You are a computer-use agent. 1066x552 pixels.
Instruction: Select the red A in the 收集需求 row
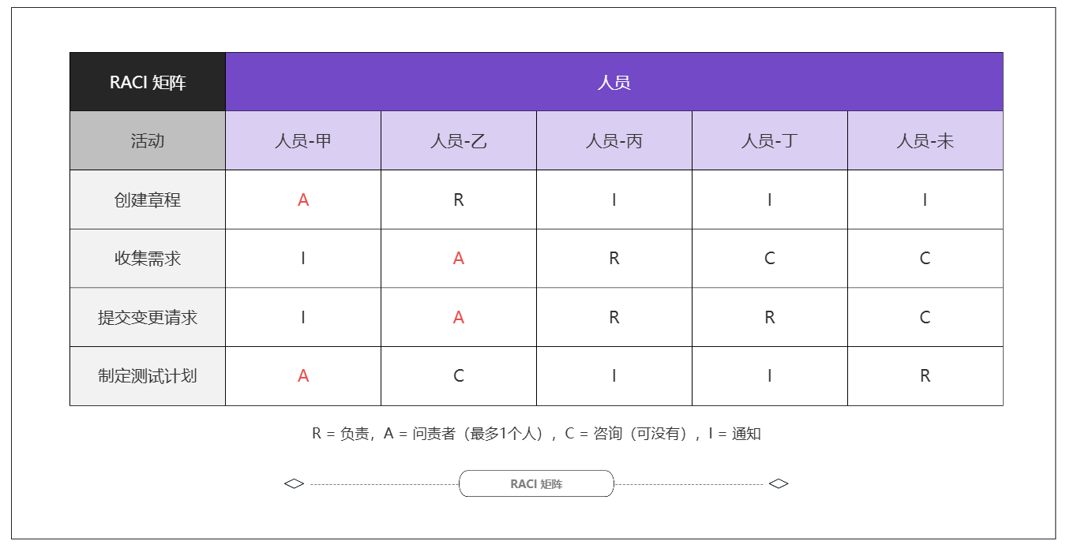click(459, 259)
